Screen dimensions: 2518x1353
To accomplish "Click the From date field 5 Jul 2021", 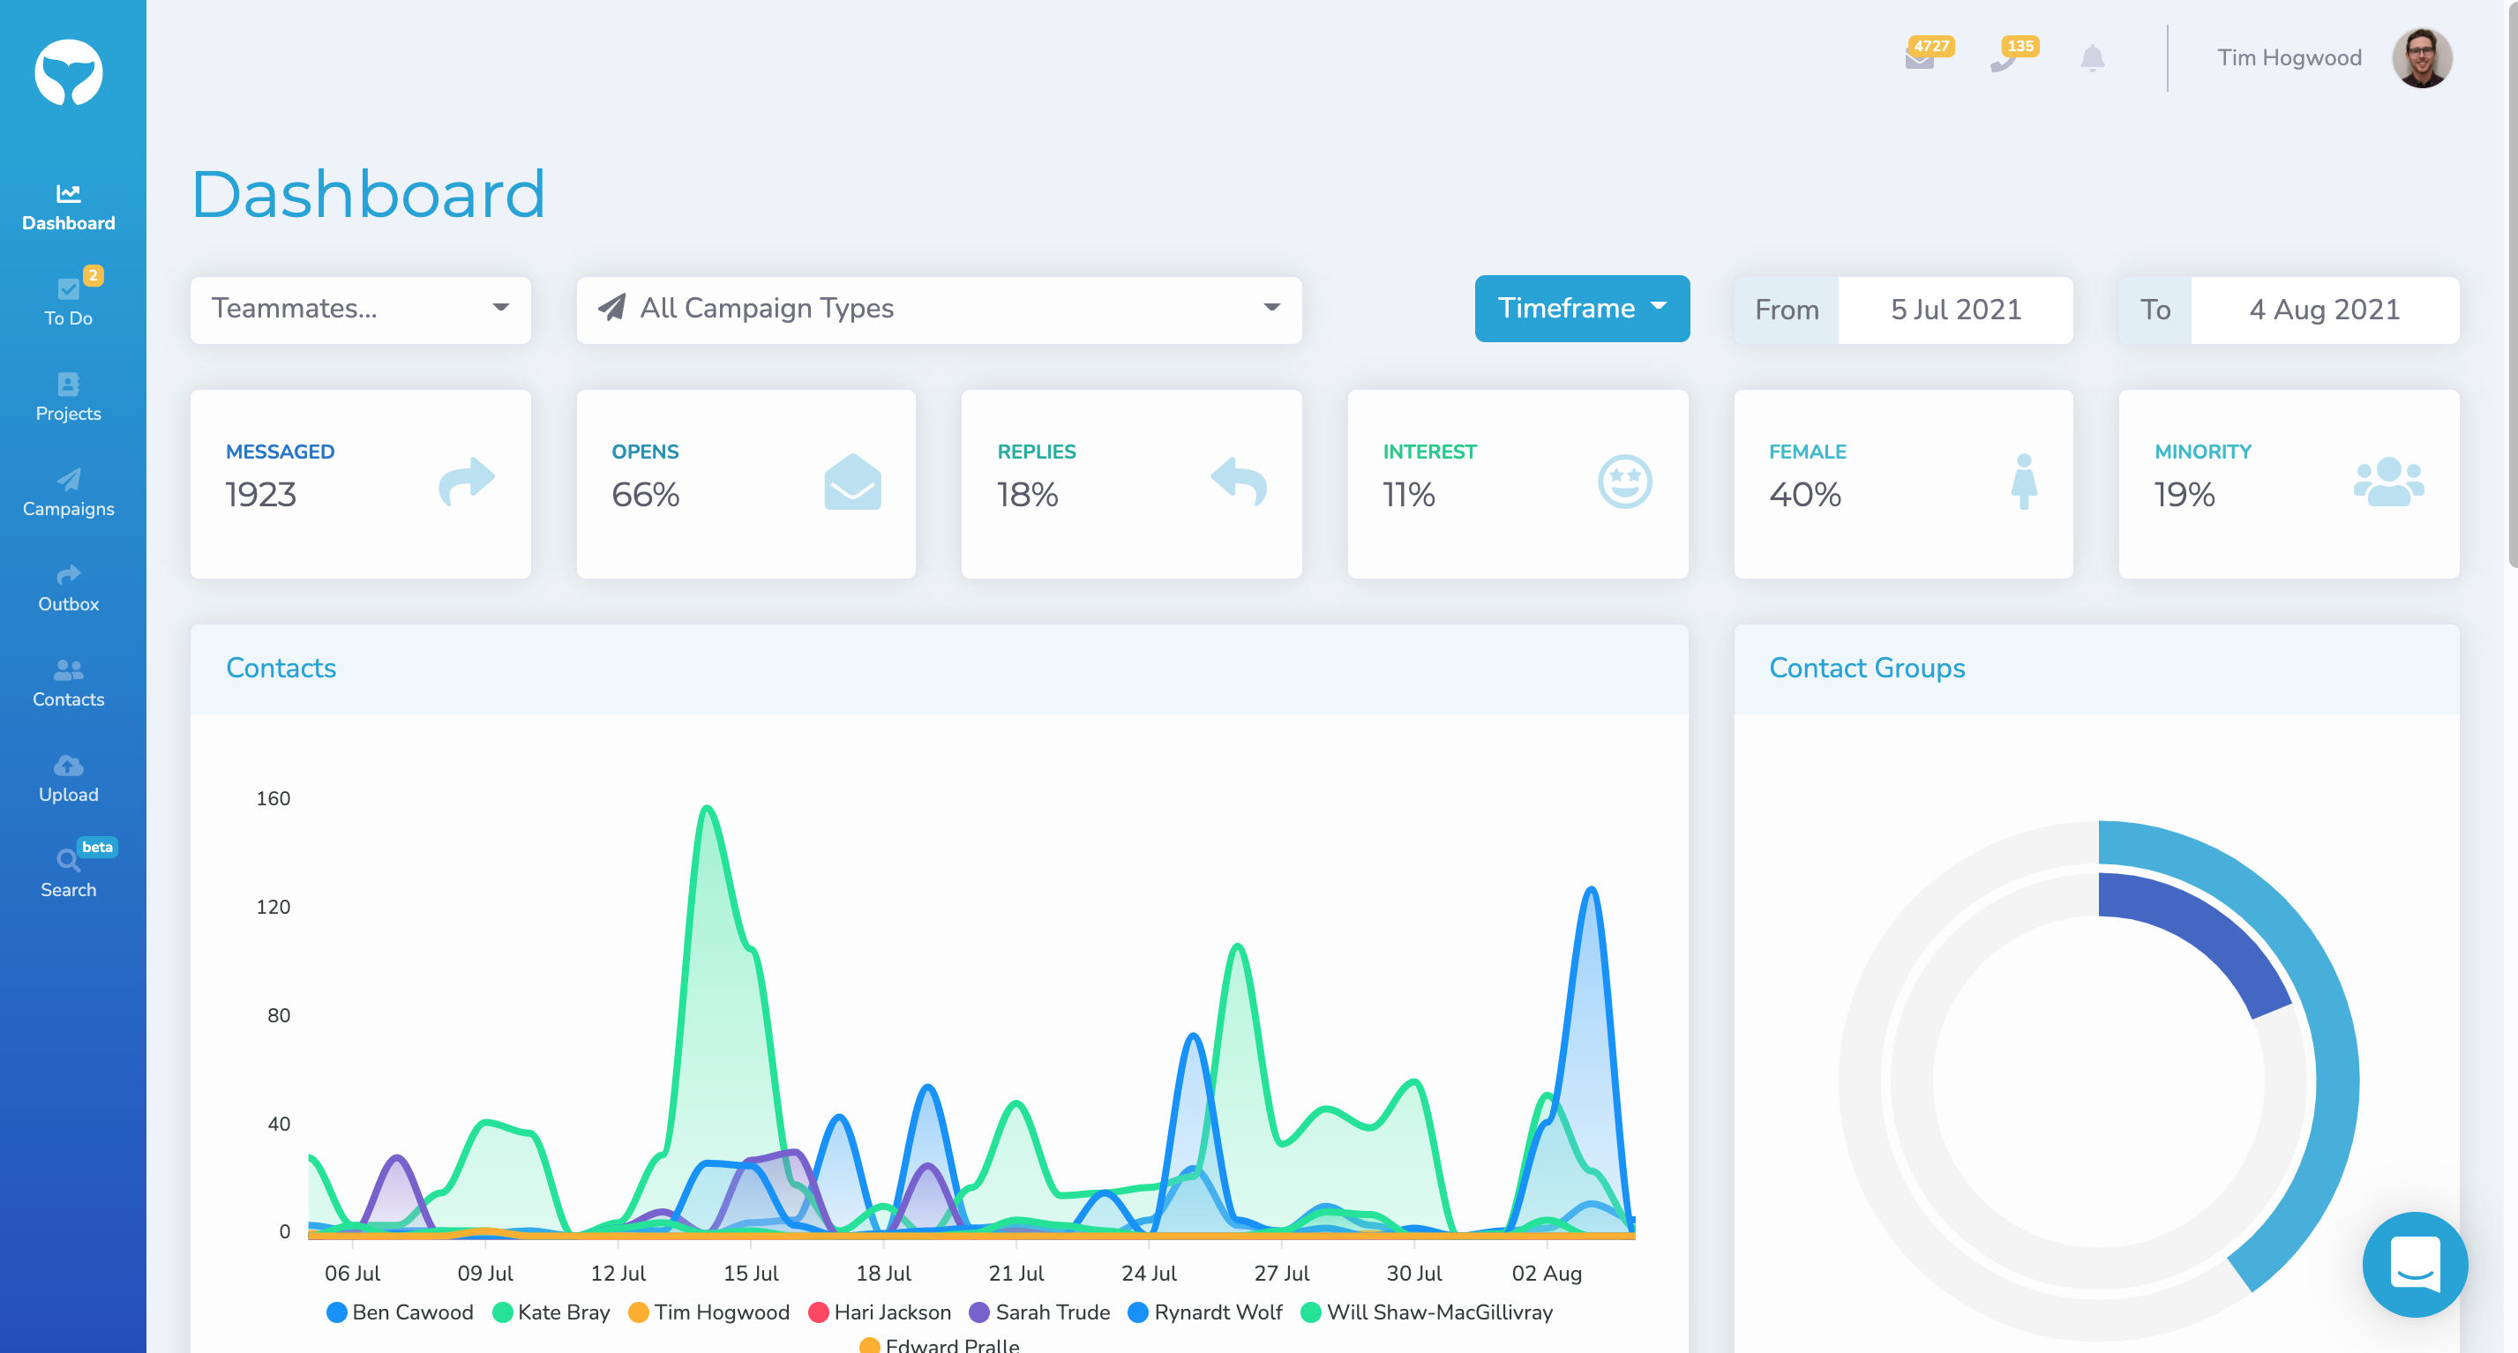I will tap(1955, 310).
